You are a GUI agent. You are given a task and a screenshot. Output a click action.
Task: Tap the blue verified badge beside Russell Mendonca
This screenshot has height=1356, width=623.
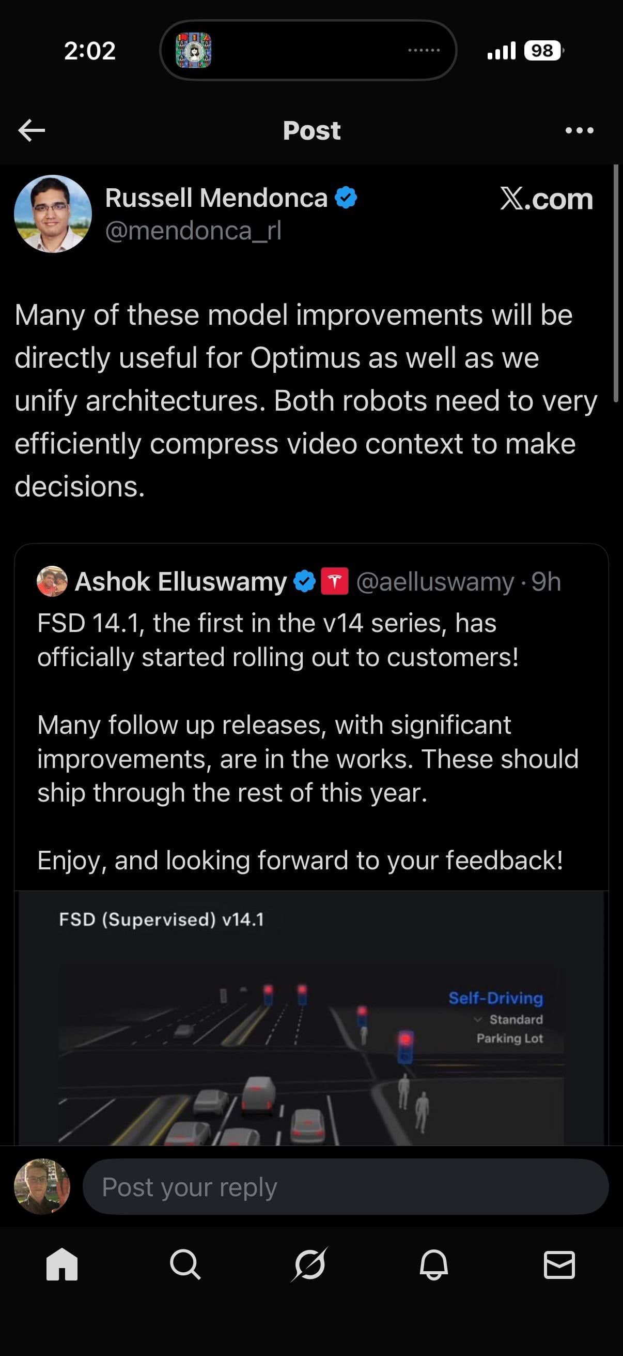[x=346, y=198]
